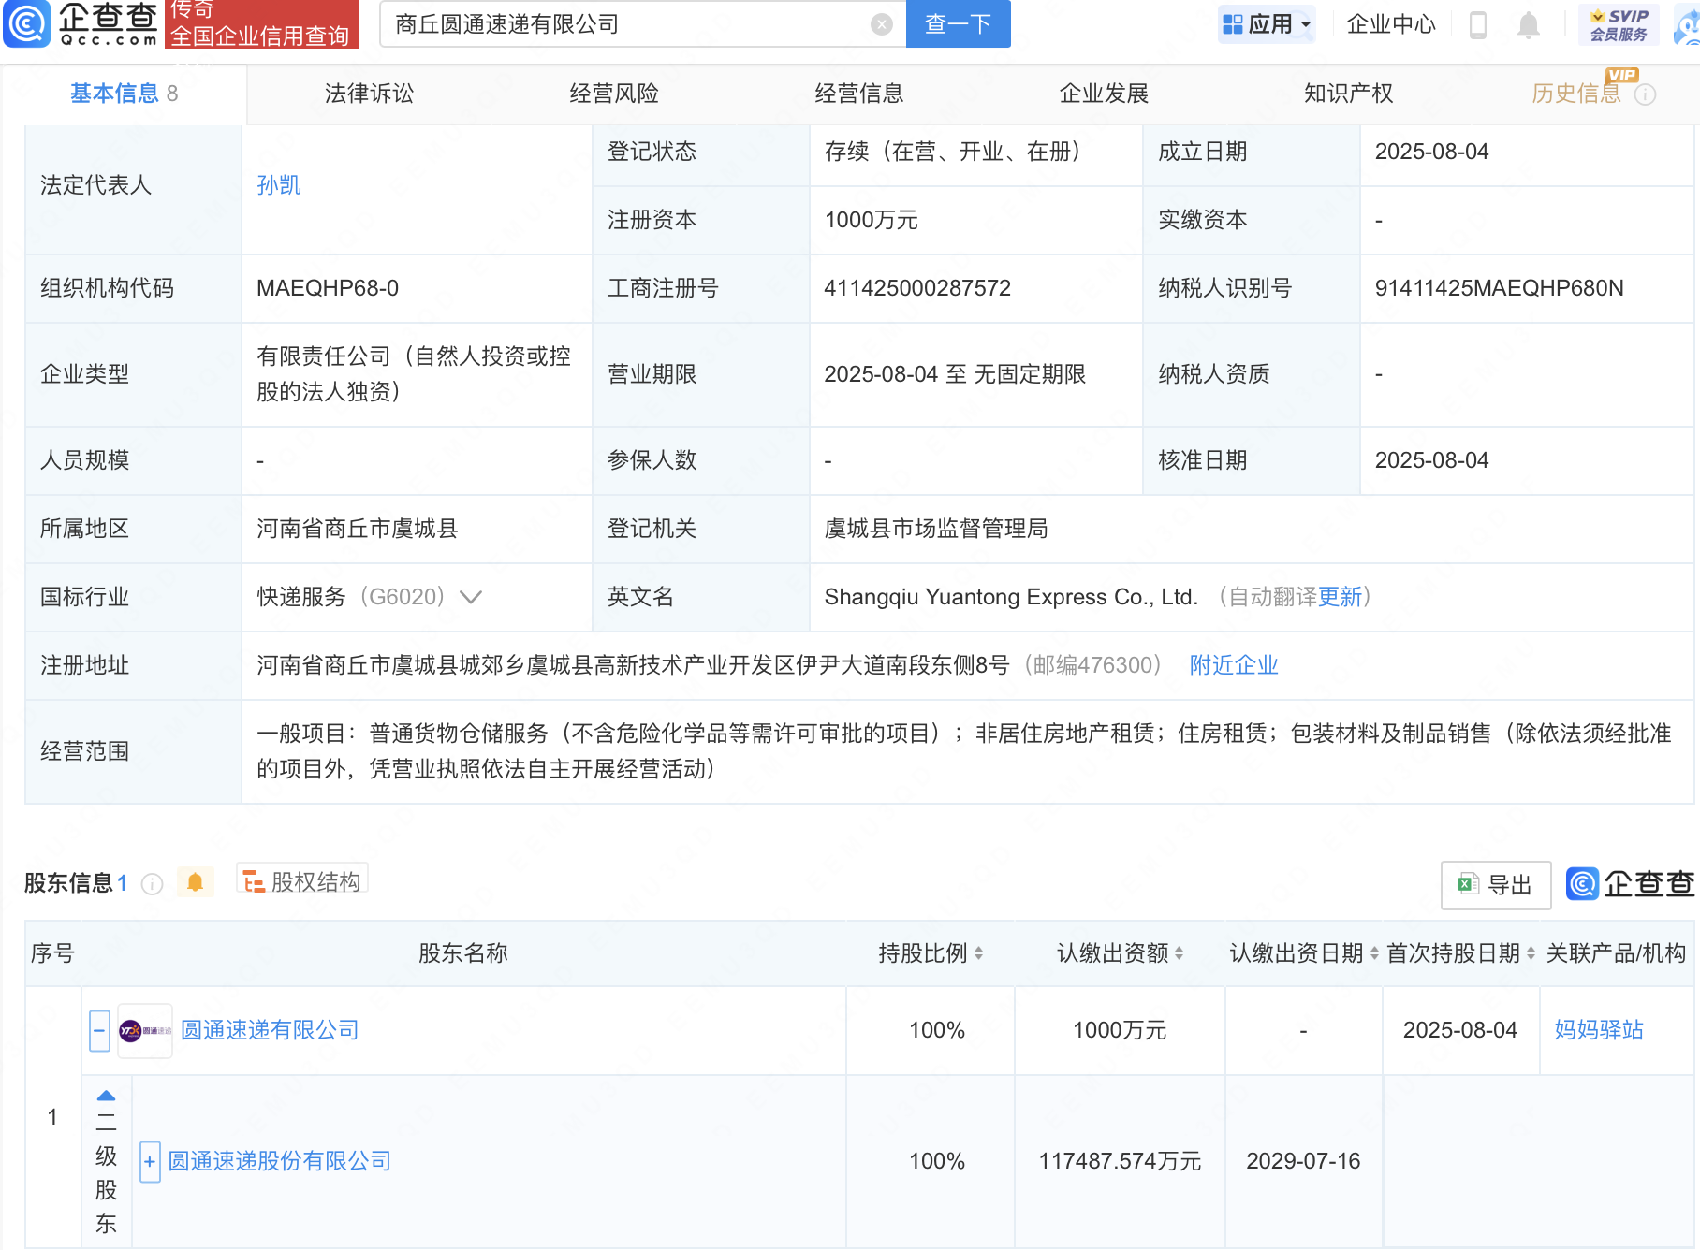Click the registration authority 虞城县市场监督管理局
1700x1250 pixels.
click(935, 529)
